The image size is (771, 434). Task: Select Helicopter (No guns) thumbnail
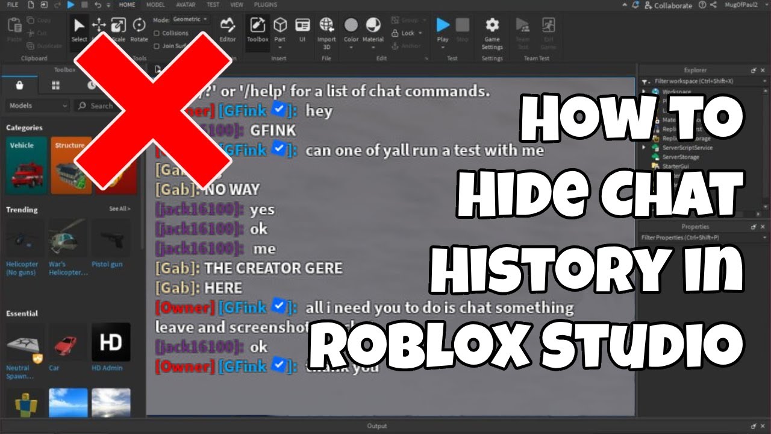tap(25, 239)
